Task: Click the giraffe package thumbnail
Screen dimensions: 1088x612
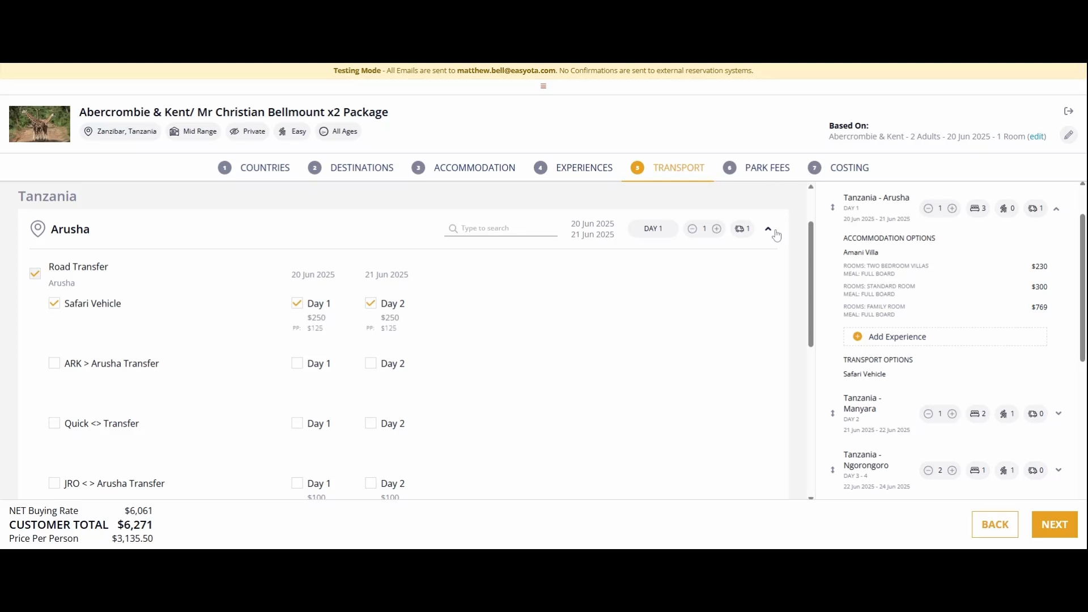Action: click(40, 124)
